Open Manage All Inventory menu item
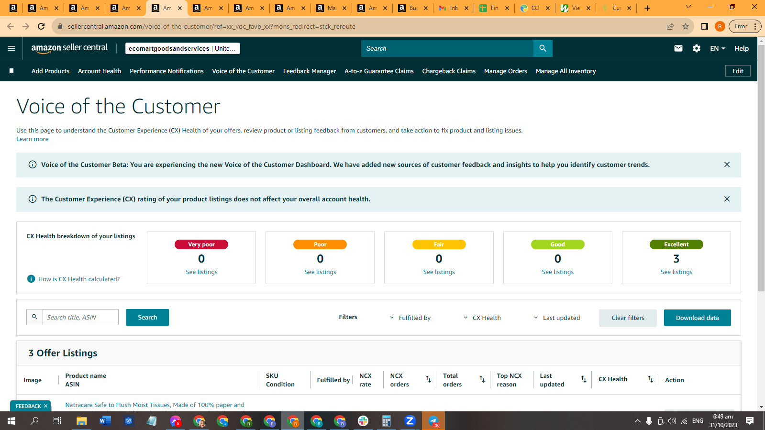 pos(565,71)
